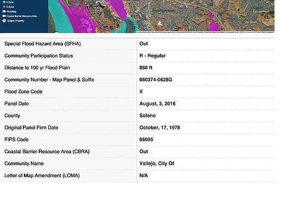Click the green marker pin on the map
This screenshot has height=215, width=286.
point(151,10)
